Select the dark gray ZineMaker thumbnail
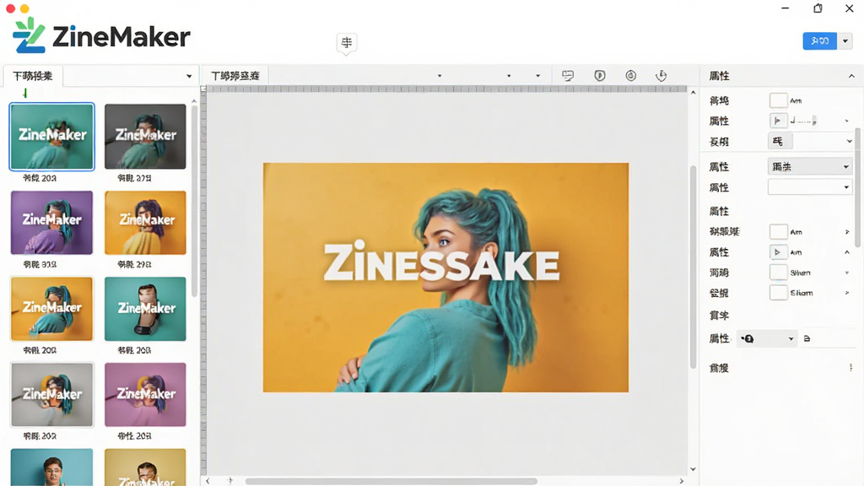The image size is (864, 486). click(145, 137)
